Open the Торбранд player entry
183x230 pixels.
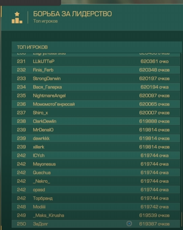click(x=96, y=198)
